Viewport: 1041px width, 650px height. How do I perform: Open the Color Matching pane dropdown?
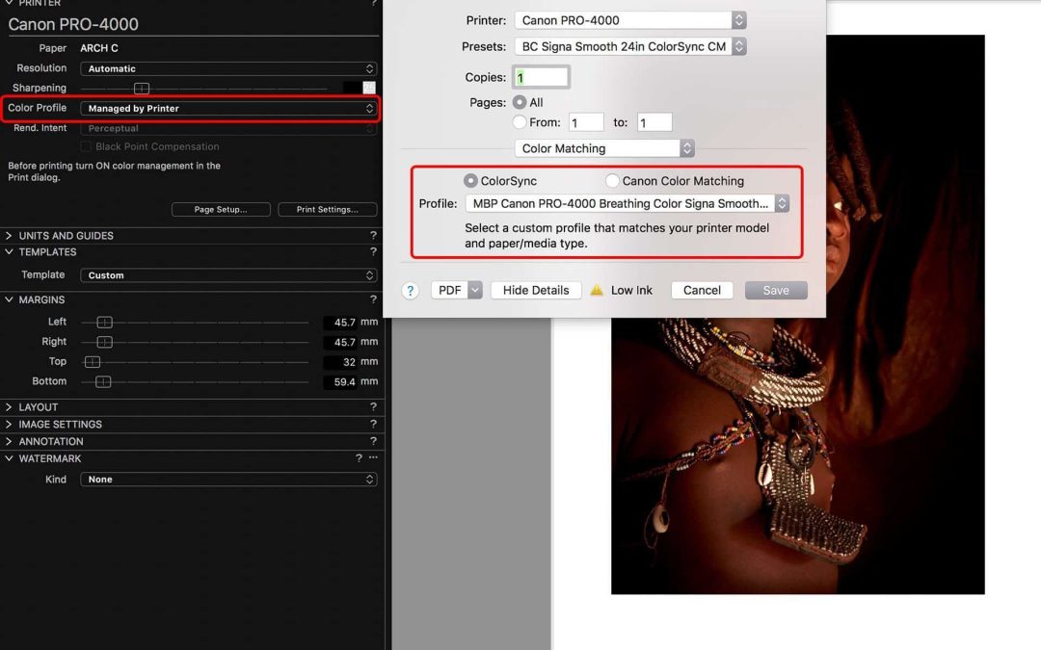[604, 148]
